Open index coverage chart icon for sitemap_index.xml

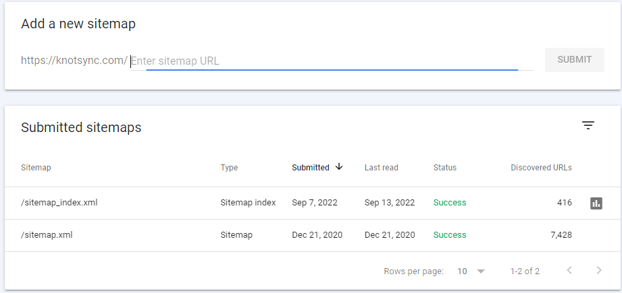(x=596, y=203)
